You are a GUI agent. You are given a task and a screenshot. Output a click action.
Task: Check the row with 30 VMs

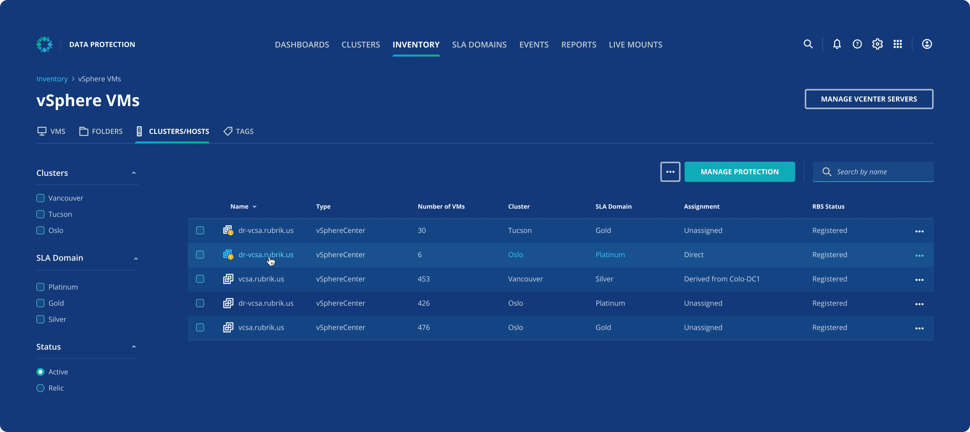click(x=200, y=230)
